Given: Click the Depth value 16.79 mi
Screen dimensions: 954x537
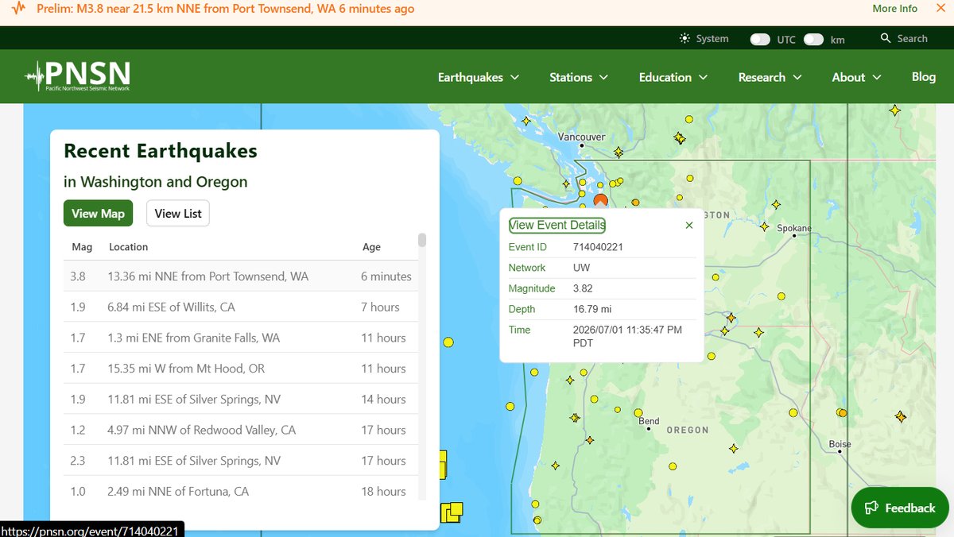Looking at the screenshot, I should click(592, 309).
